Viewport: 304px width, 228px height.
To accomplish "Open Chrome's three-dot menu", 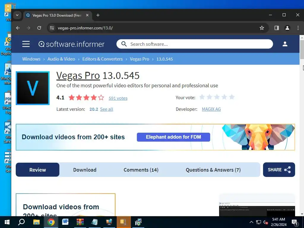I will point(298,28).
